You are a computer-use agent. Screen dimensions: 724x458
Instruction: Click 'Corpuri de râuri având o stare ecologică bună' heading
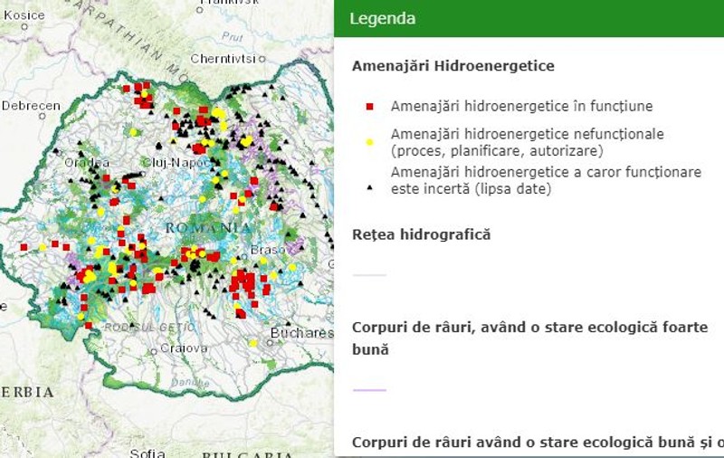click(538, 443)
